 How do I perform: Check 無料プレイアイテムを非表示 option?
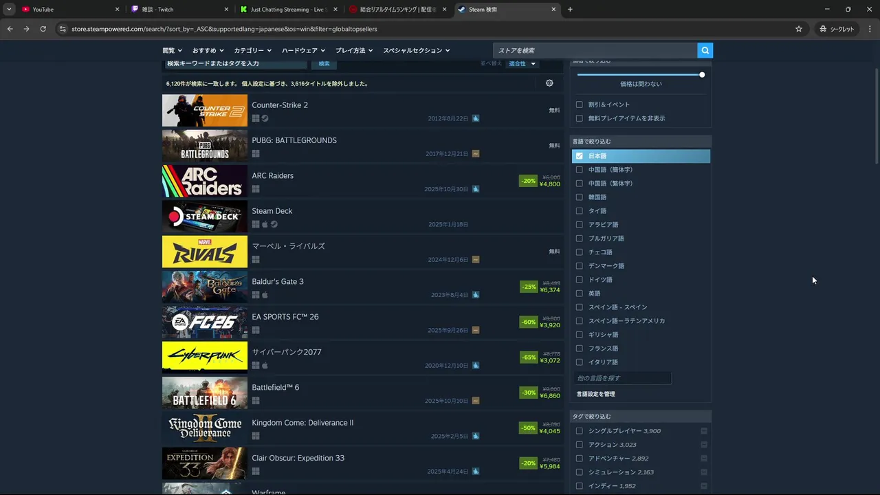[x=579, y=118]
